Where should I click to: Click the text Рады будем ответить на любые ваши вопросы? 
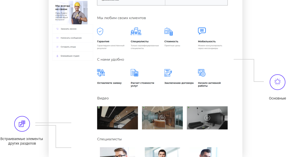click(x=62, y=16)
